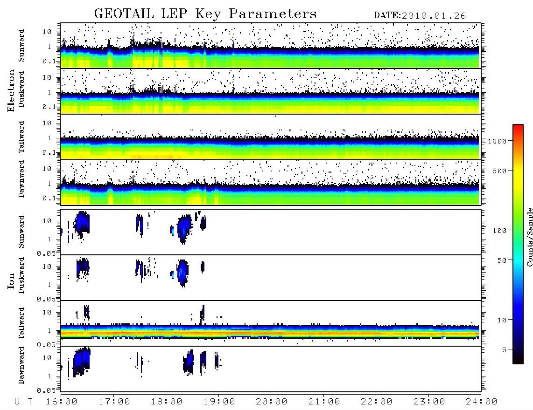Click the Counts/Sample colorbar label
This screenshot has height=410, width=533.
click(529, 237)
